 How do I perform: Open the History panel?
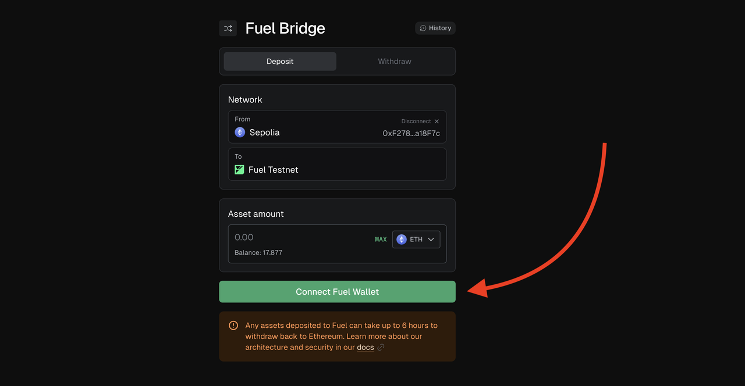click(435, 28)
